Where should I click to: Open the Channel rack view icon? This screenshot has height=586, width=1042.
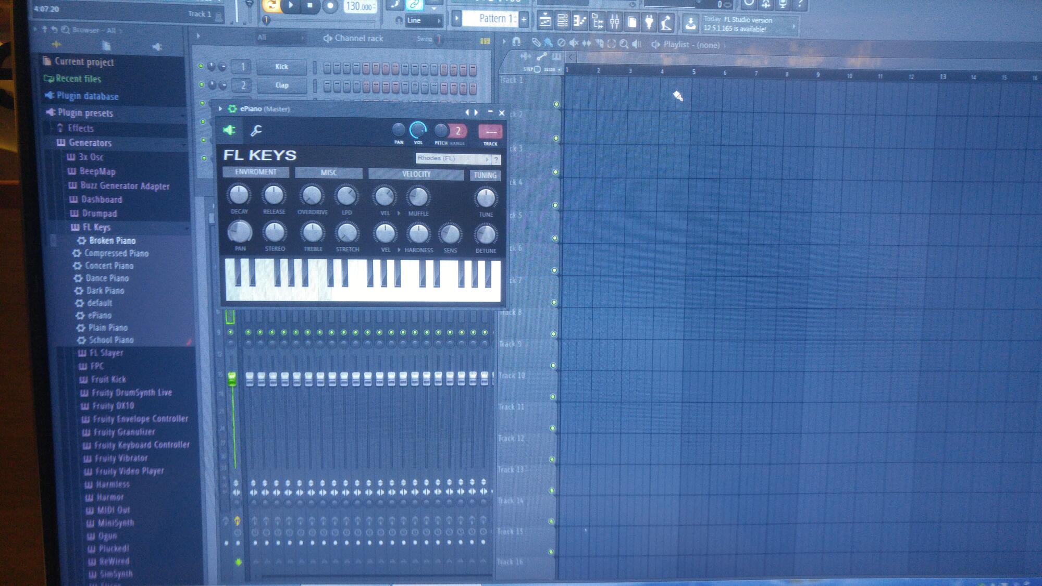pyautogui.click(x=562, y=21)
